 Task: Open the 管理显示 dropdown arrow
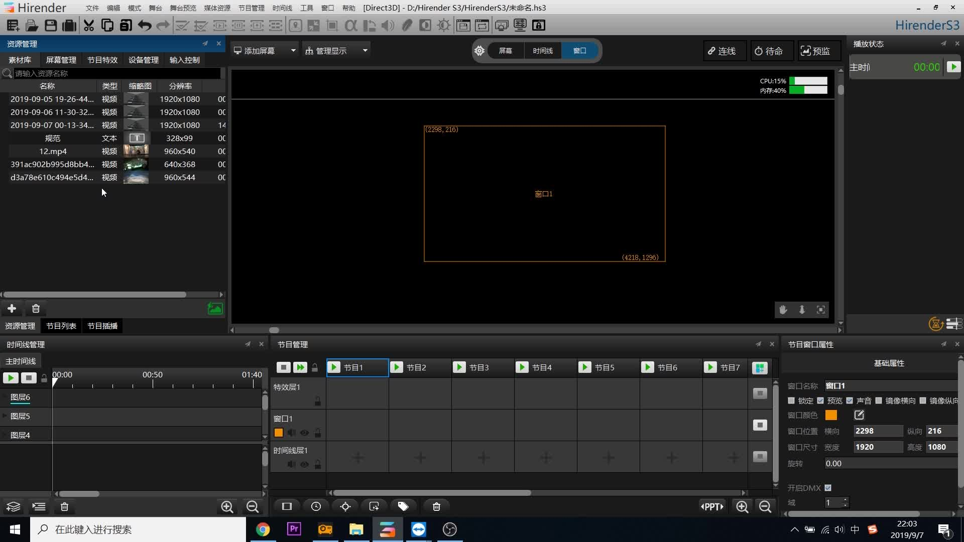pos(365,51)
